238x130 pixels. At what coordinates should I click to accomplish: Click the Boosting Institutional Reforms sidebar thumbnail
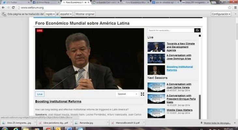(x=156, y=70)
